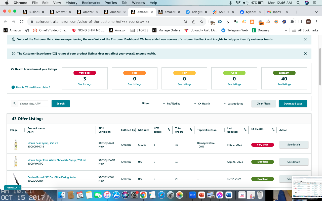
Task: Open How is CX Health calculated link
Action: [x=33, y=87]
